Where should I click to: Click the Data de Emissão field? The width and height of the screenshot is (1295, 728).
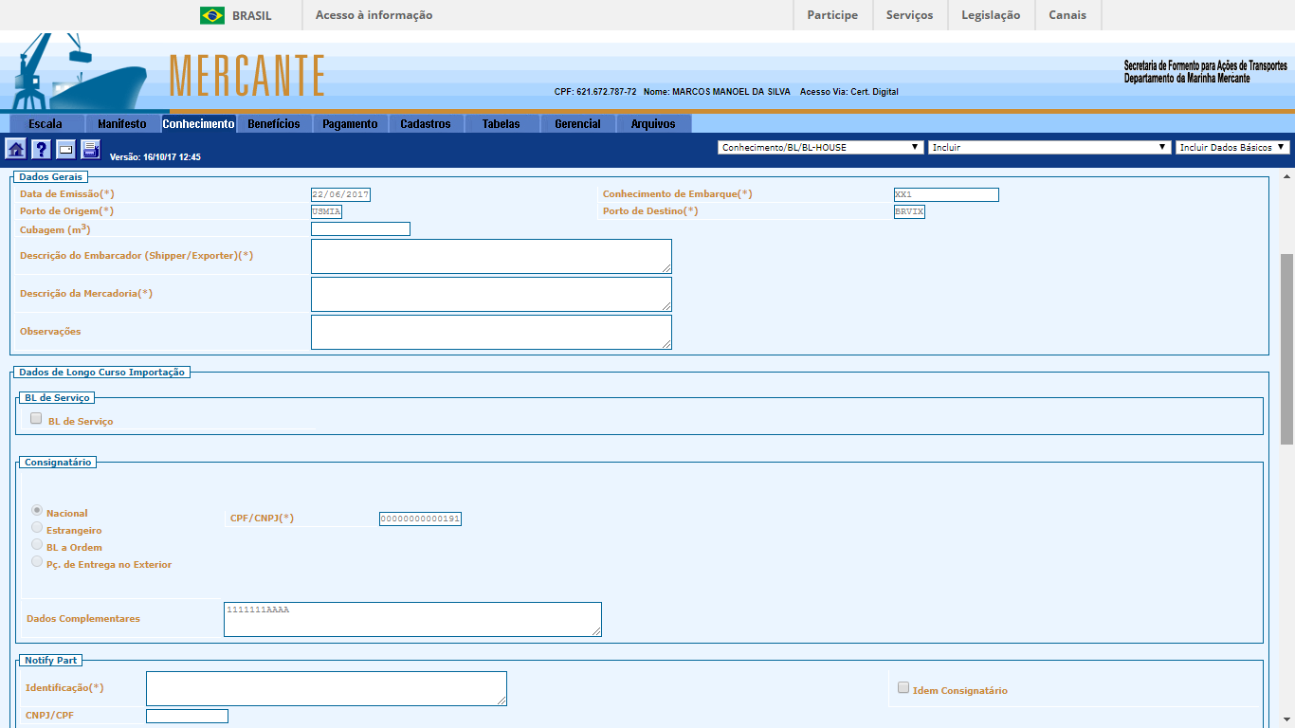click(340, 194)
